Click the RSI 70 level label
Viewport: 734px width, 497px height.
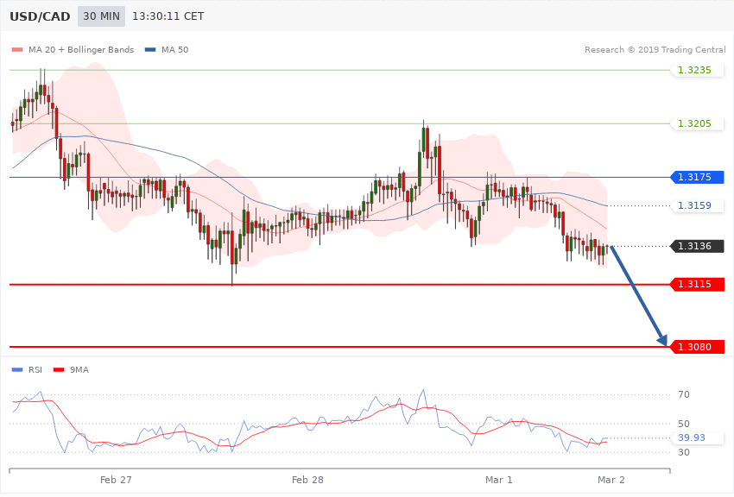tap(684, 394)
